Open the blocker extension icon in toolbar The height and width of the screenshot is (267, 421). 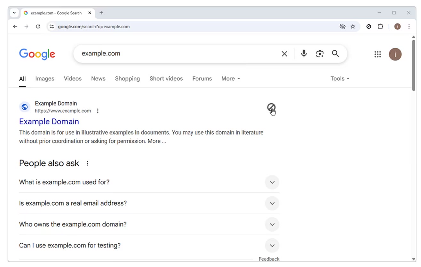(x=369, y=27)
